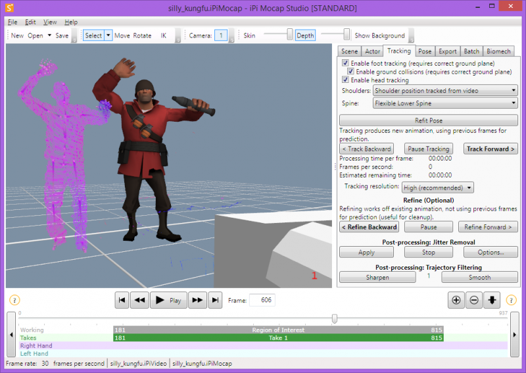Toggle ground collisions checkbox

click(x=350, y=71)
